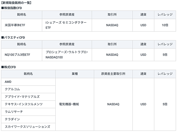
Task: Click the スカイワークスソリューションズ row
Action: coord(28,127)
